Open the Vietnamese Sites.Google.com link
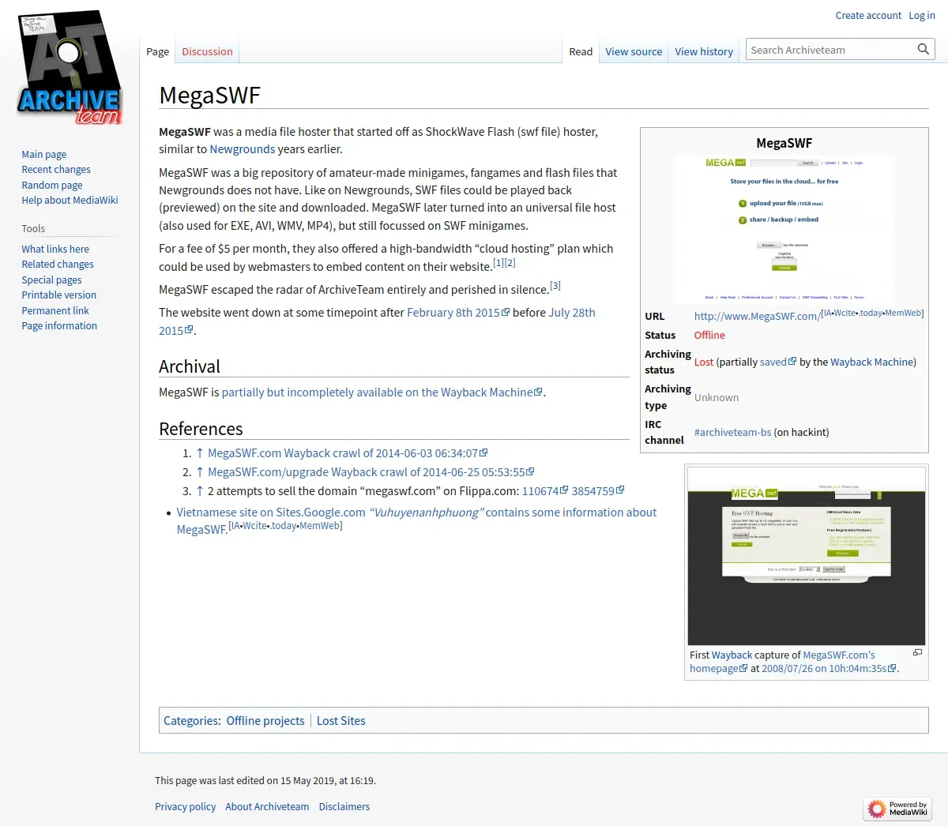This screenshot has height=826, width=948. tap(416, 512)
